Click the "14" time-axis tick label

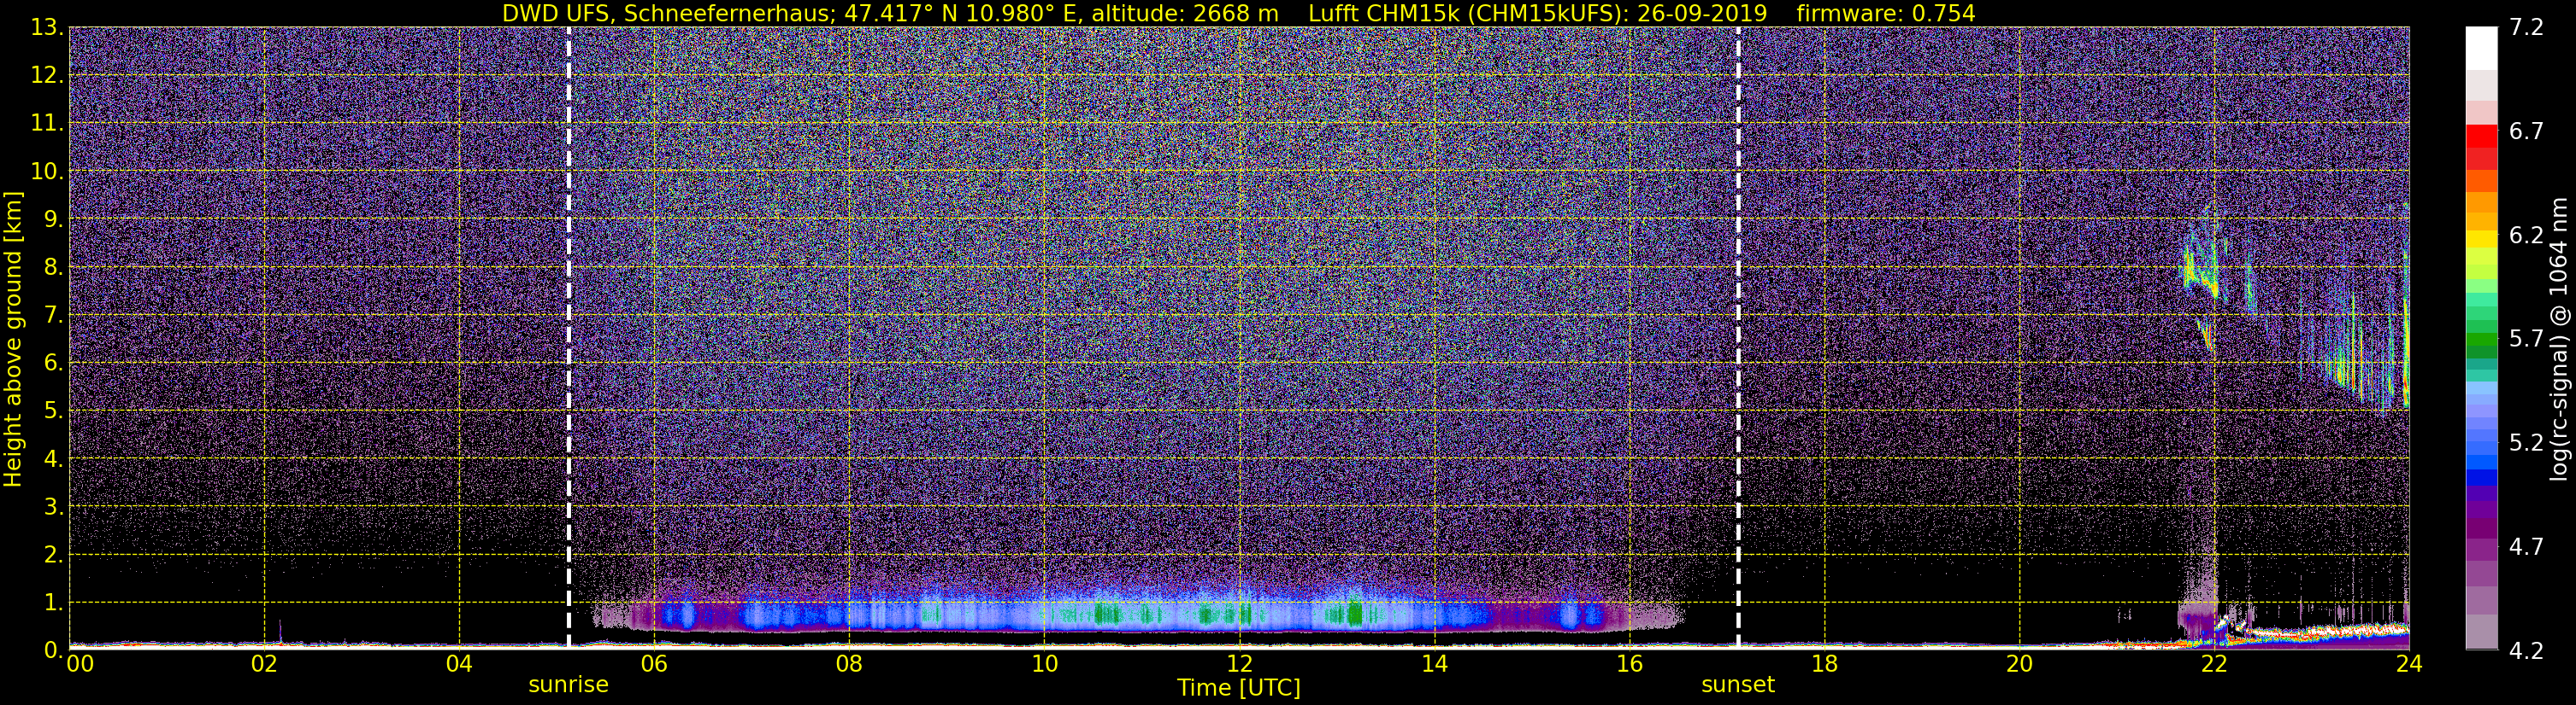pos(1434,664)
